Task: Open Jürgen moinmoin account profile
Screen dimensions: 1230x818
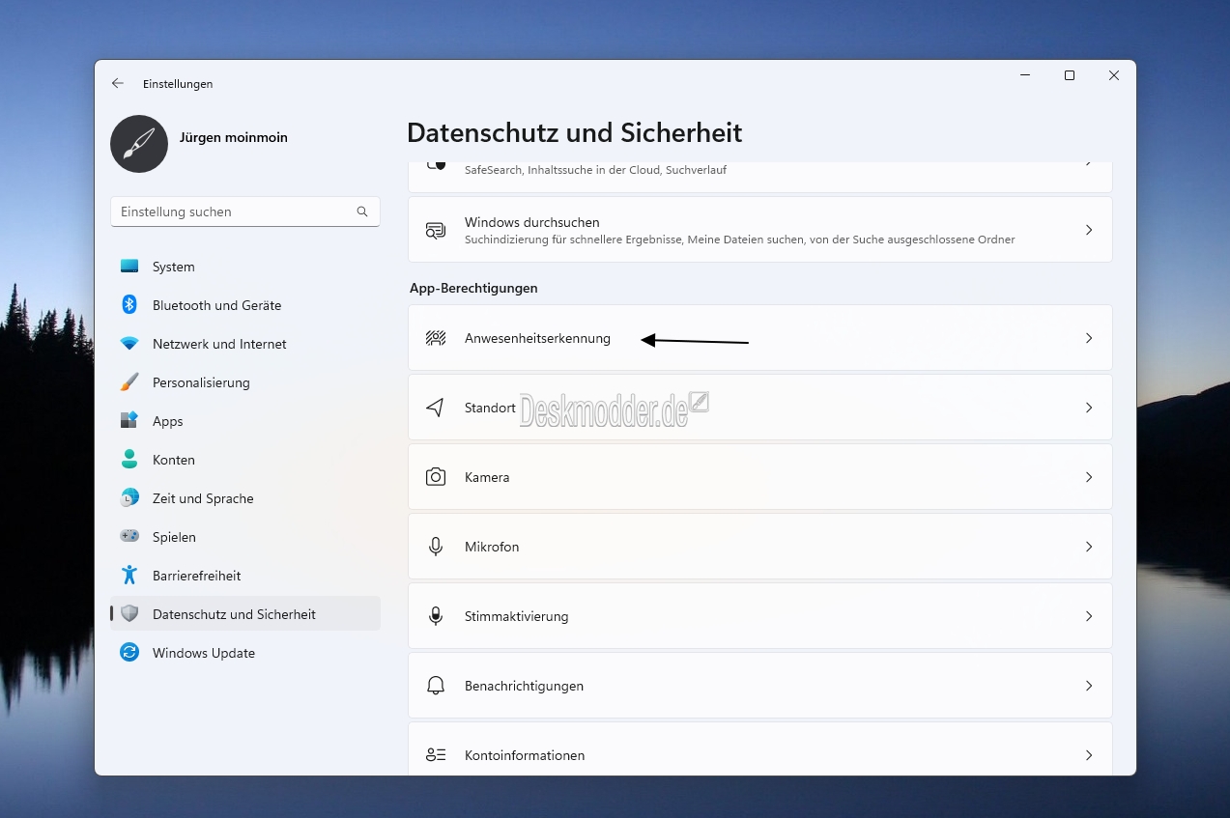Action: click(234, 137)
